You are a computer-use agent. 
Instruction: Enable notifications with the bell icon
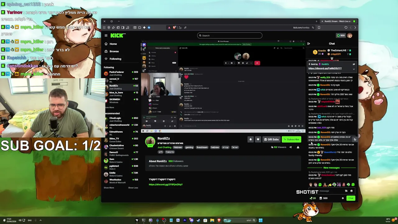(x=250, y=139)
